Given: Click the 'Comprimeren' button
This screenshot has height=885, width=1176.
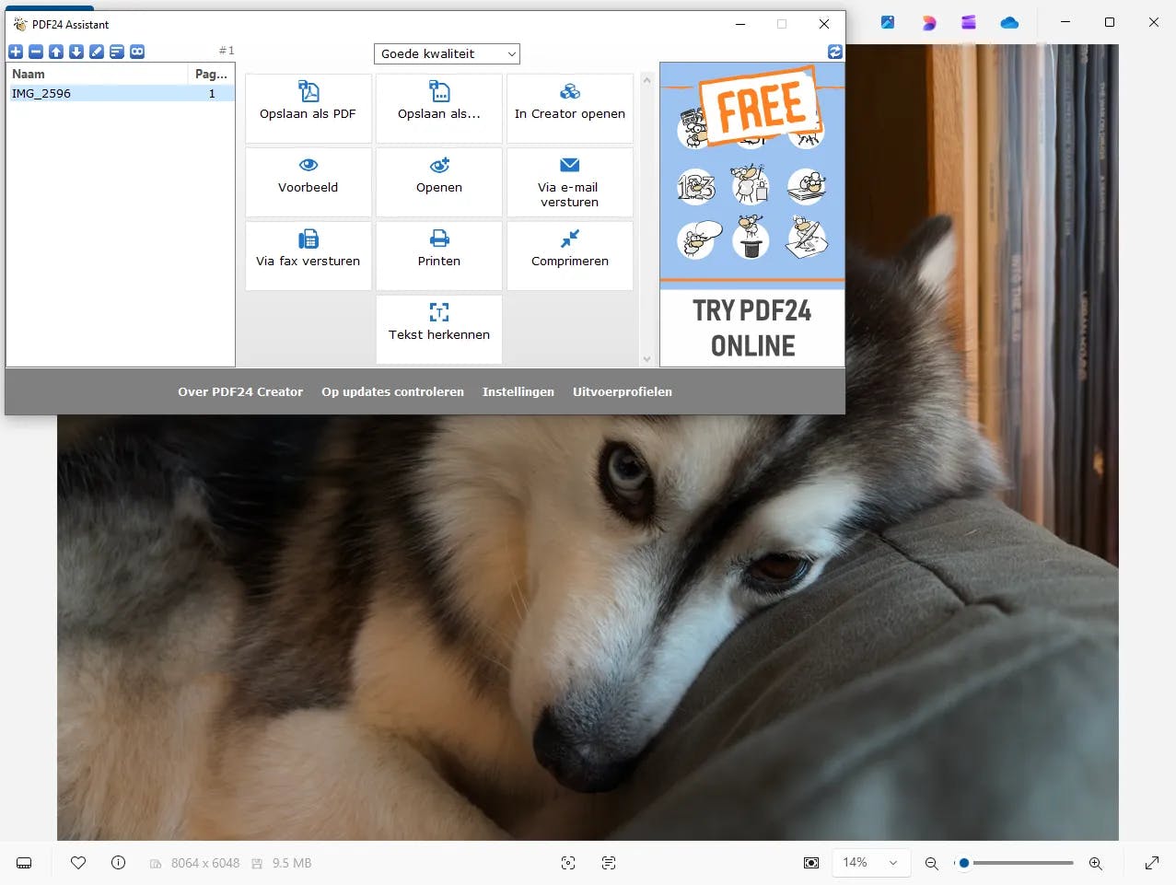Looking at the screenshot, I should [x=570, y=256].
